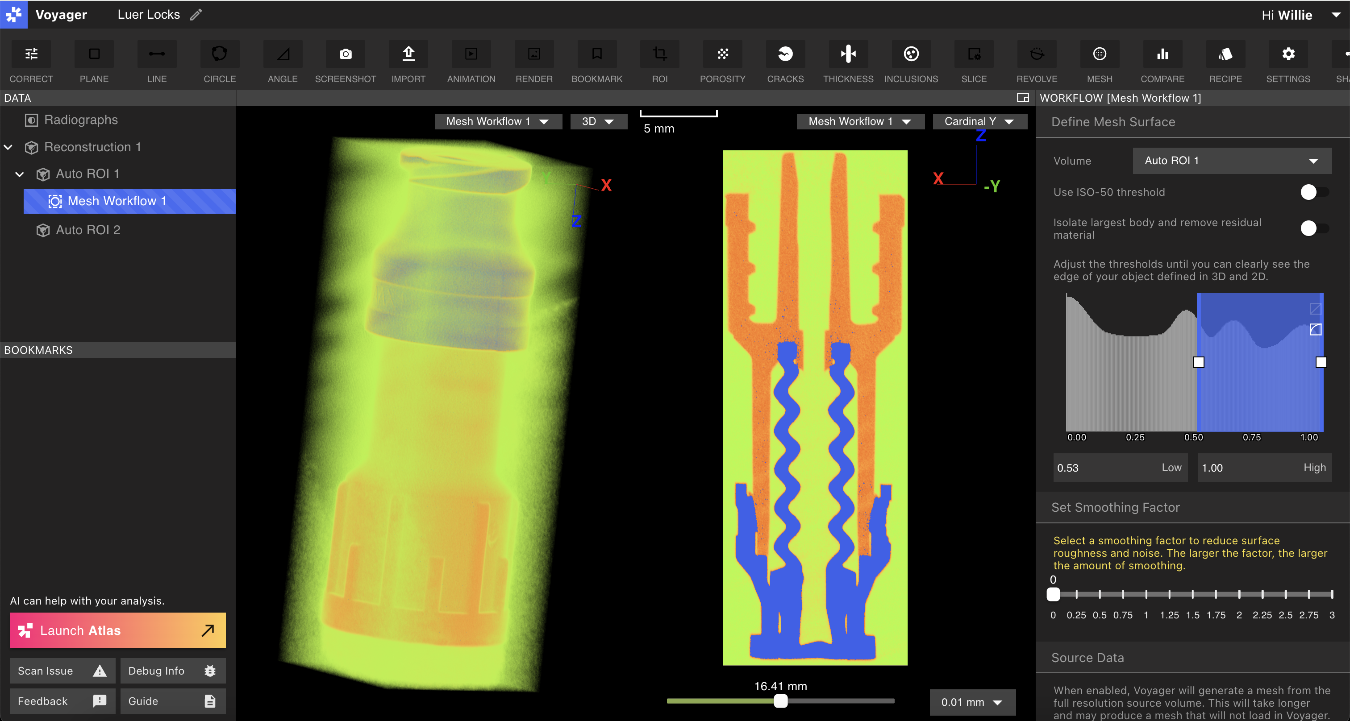This screenshot has width=1350, height=721.
Task: Toggle the lower histogram scale icon
Action: (x=1316, y=329)
